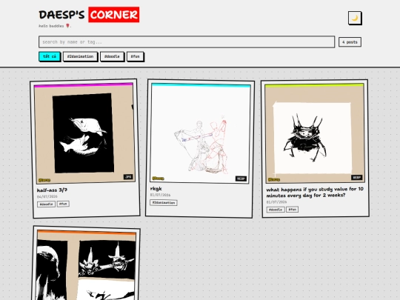Click #doodle tag on study value card
Screen dimensions: 400x300
(x=276, y=210)
